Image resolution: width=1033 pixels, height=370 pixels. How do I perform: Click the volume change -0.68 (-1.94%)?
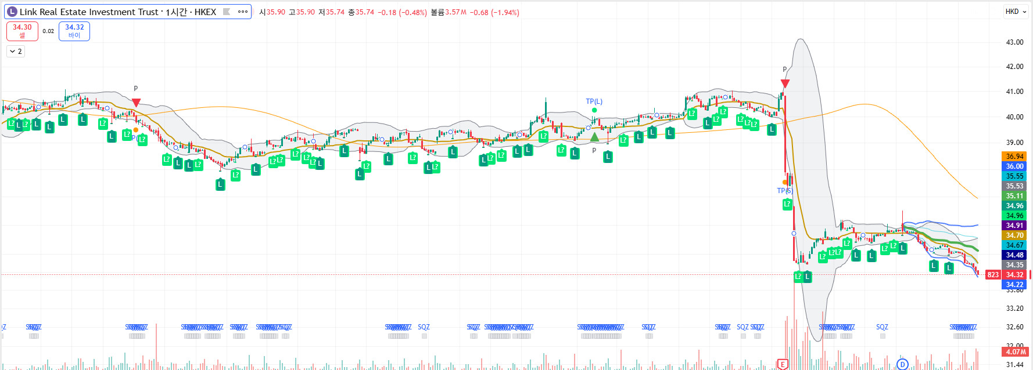tap(494, 12)
